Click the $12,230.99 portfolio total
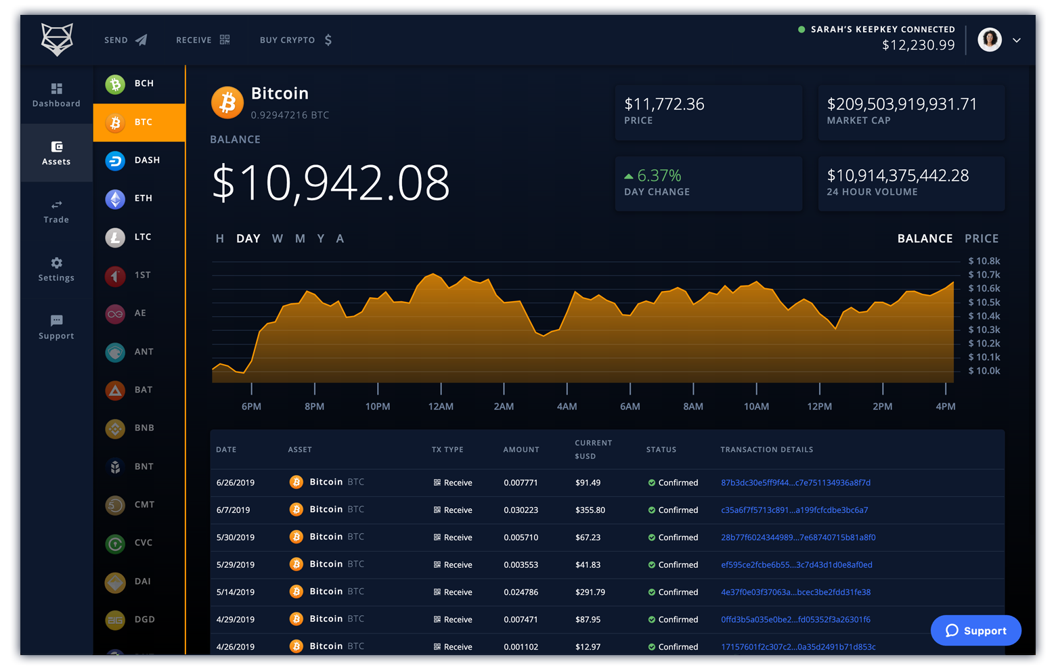Screen dimensions: 1056x670 (919, 45)
